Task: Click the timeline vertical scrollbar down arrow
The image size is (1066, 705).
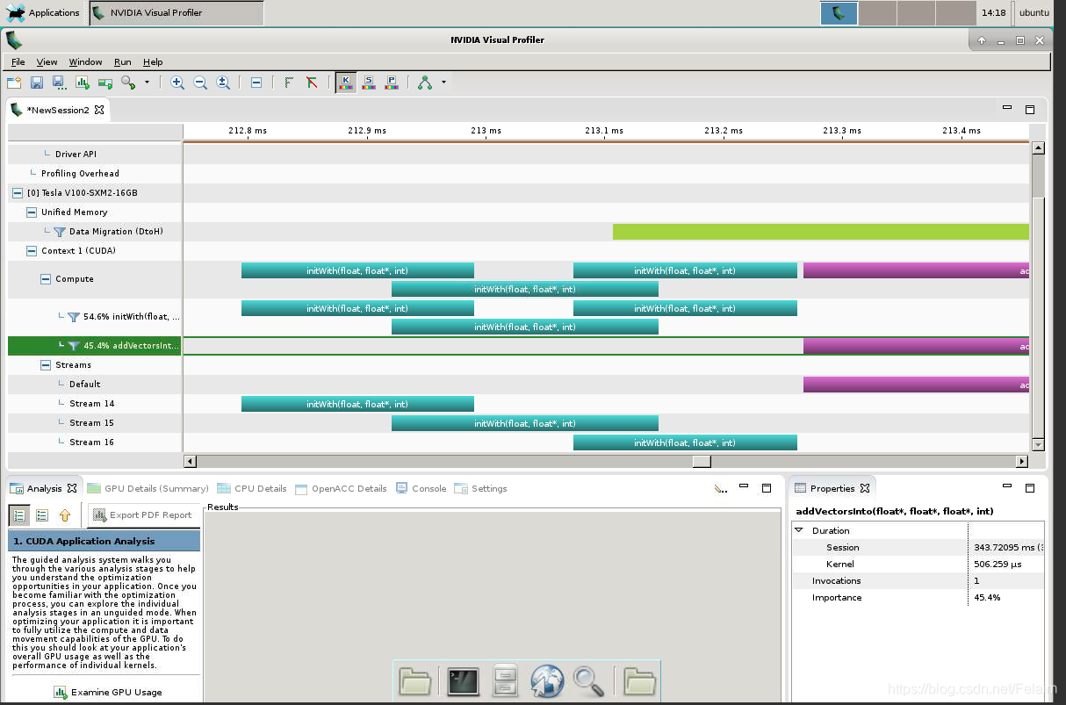Action: (x=1038, y=445)
